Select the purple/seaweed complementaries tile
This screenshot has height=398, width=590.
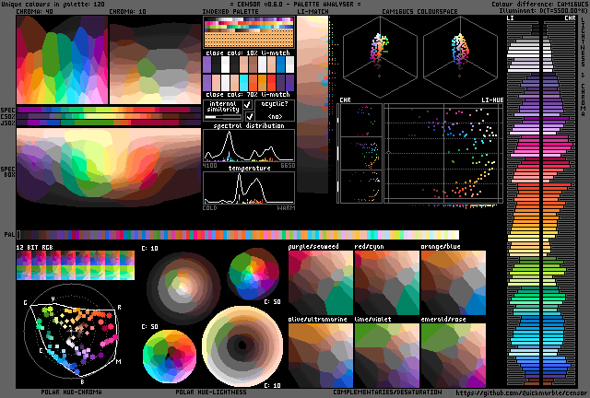(320, 284)
